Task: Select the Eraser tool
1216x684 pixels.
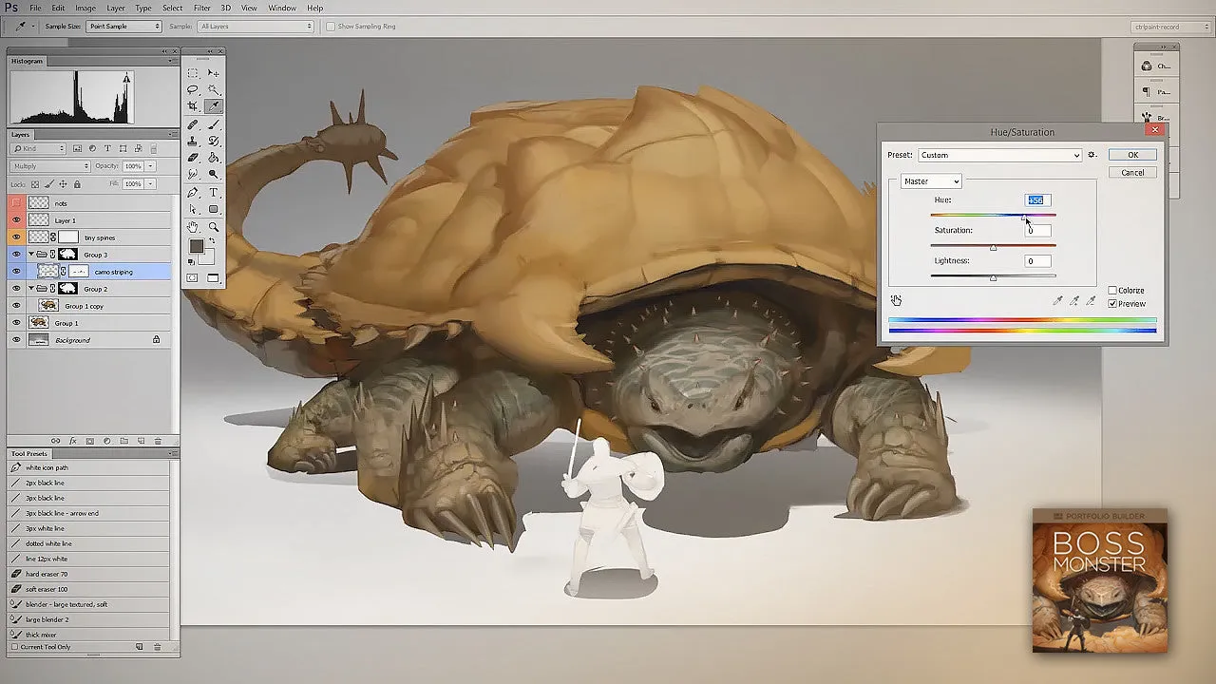Action: [193, 158]
